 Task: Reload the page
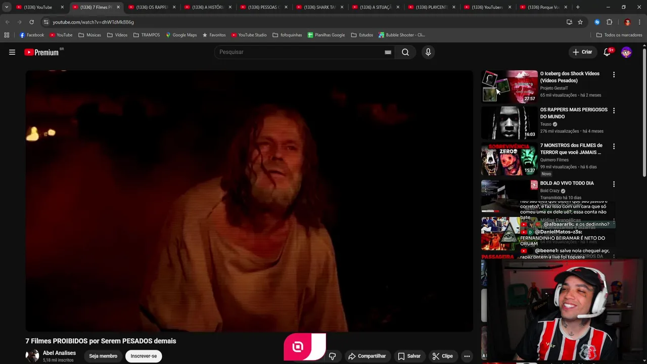coord(31,22)
